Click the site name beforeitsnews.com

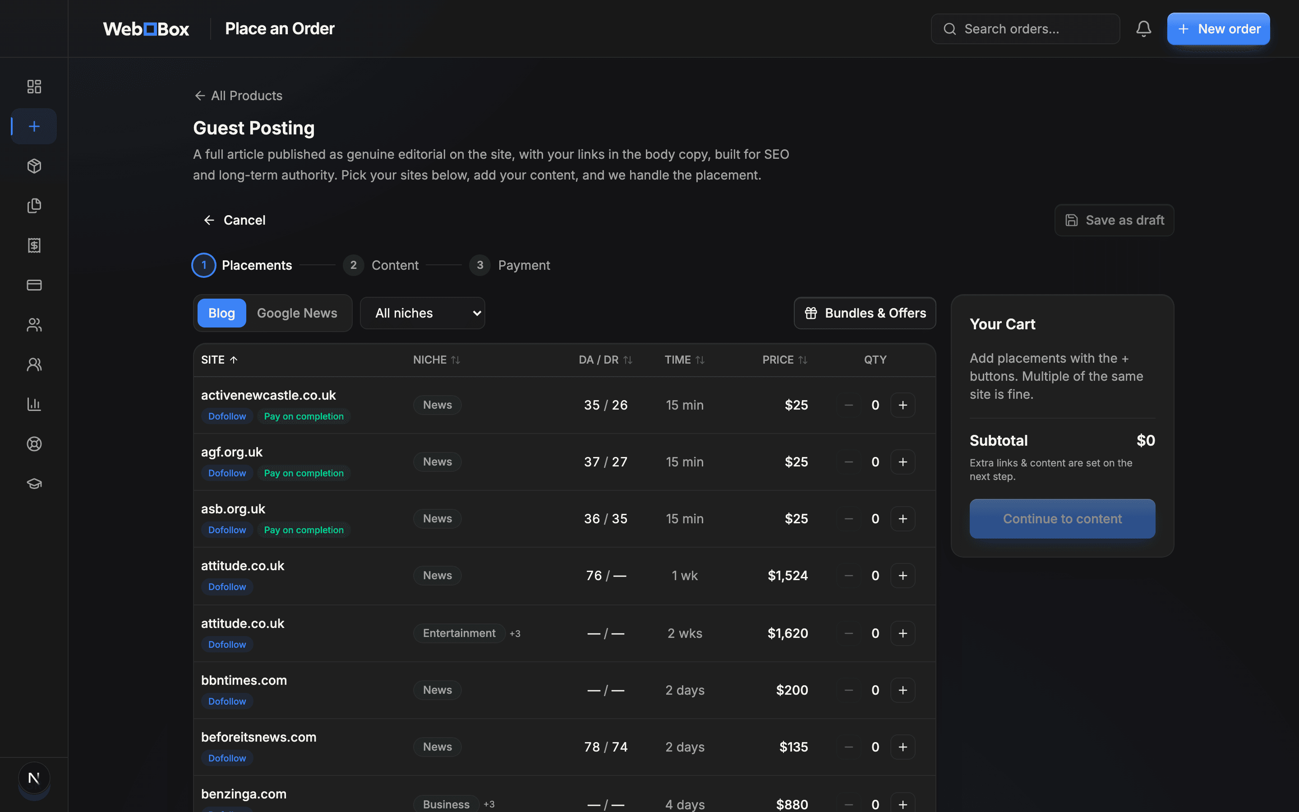point(259,737)
